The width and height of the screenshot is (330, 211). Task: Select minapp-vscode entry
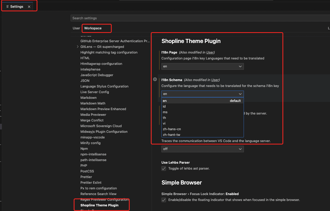coord(93,137)
